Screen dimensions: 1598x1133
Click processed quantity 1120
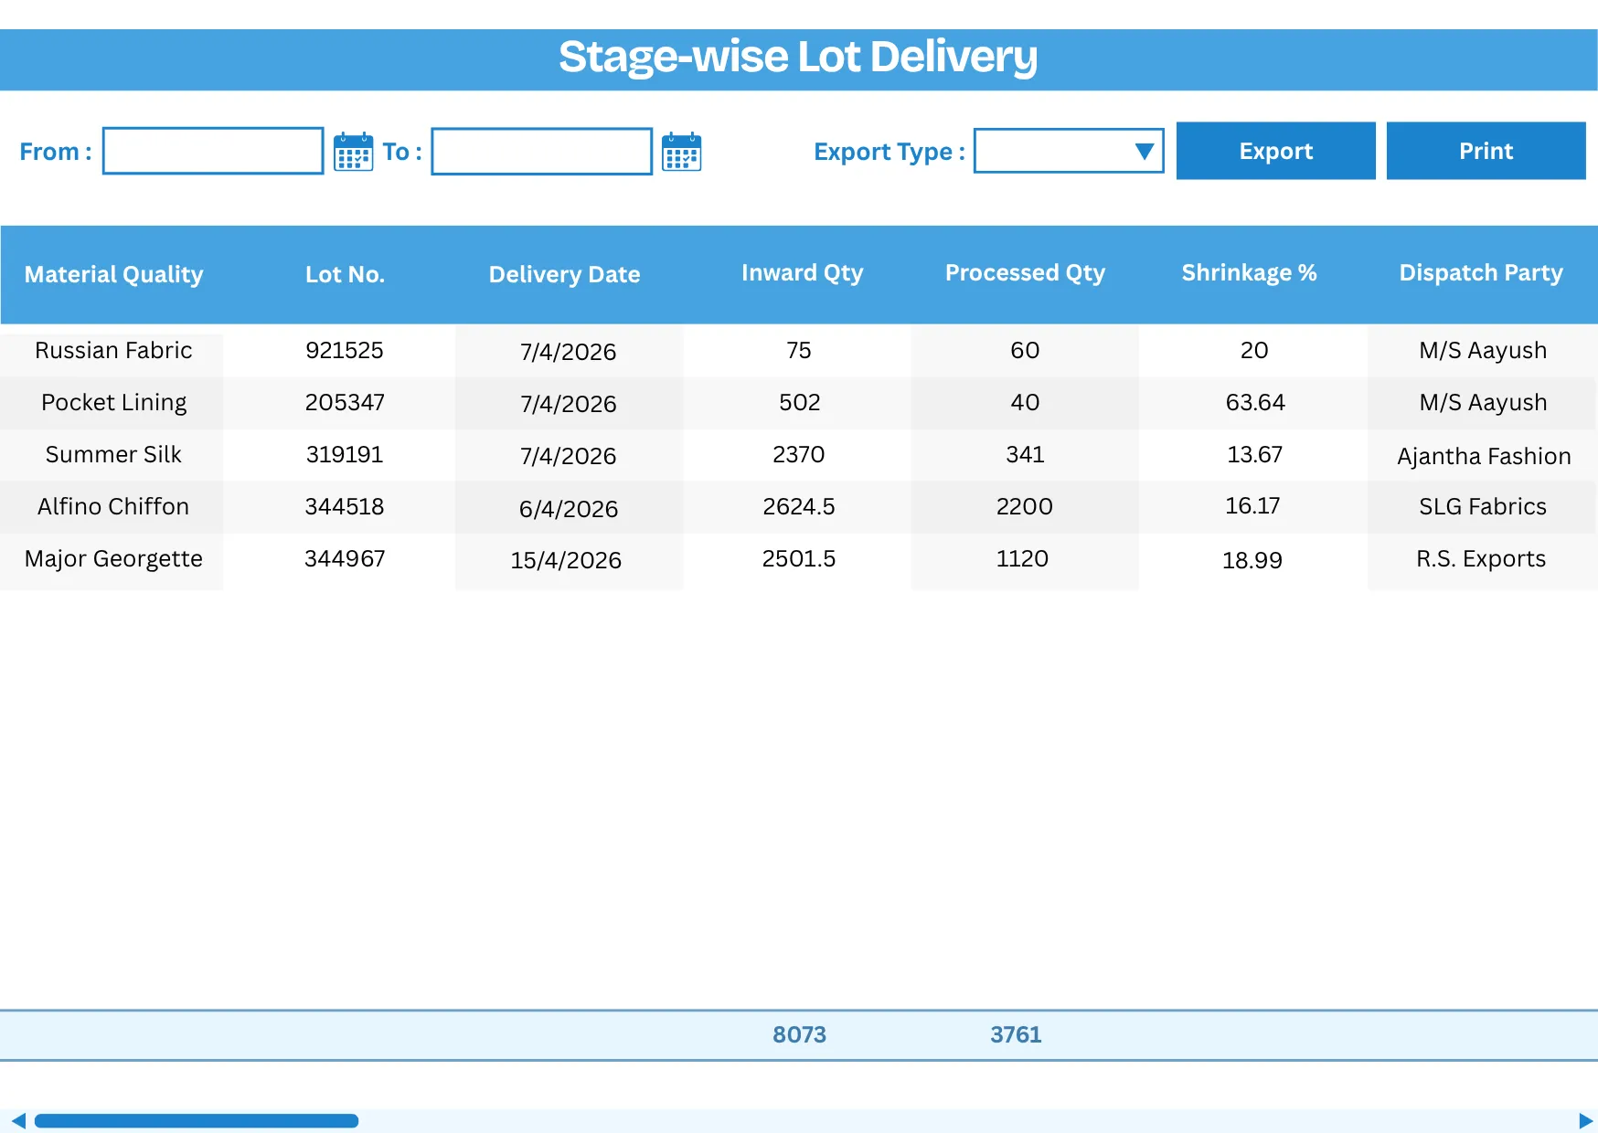click(1022, 558)
